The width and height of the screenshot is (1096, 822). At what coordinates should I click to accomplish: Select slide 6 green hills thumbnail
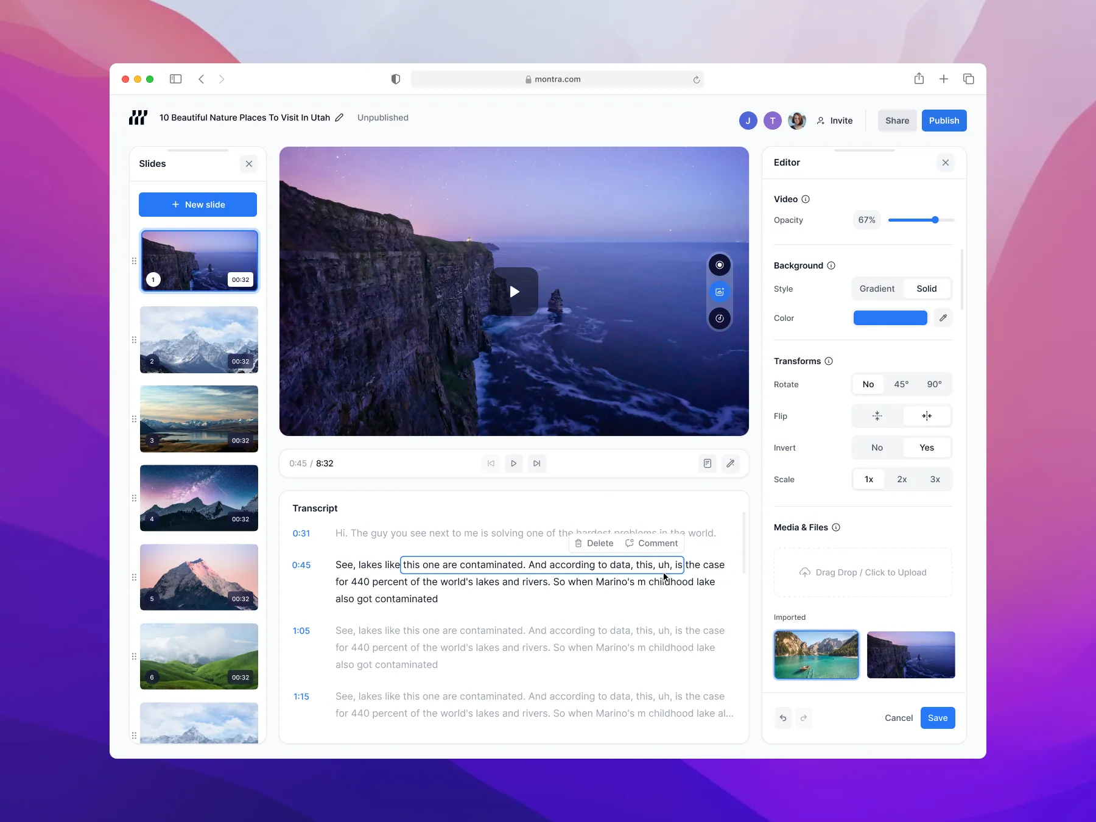pyautogui.click(x=199, y=656)
